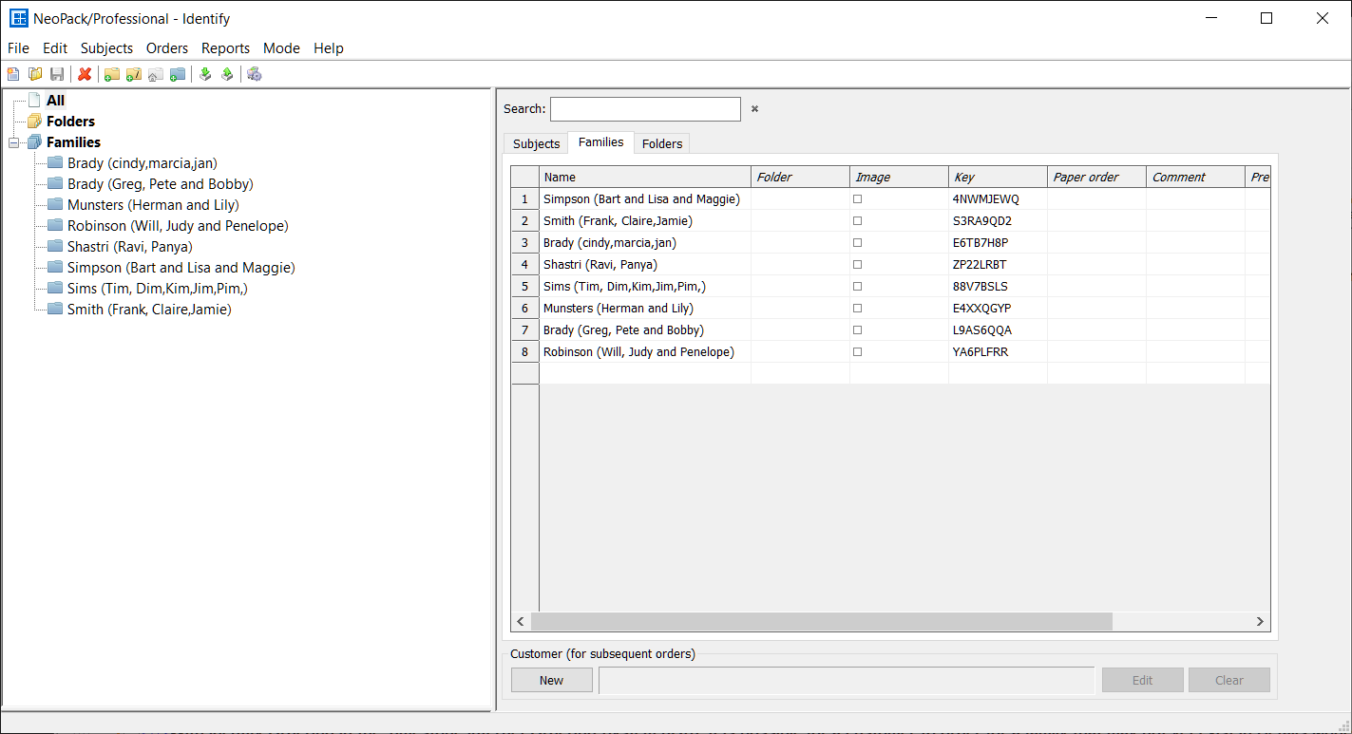This screenshot has width=1352, height=734.
Task: Click the Clear customer button
Action: (1228, 680)
